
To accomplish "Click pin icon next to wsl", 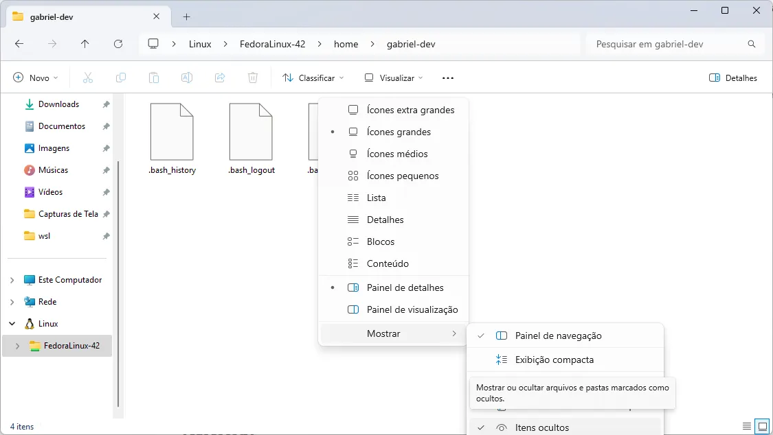I will (106, 236).
